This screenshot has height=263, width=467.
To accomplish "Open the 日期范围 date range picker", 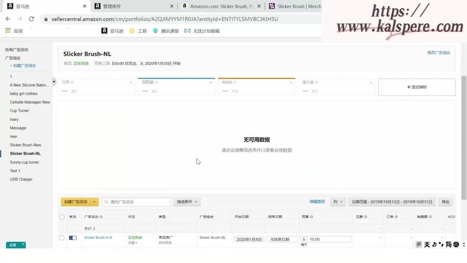I will [392, 202].
